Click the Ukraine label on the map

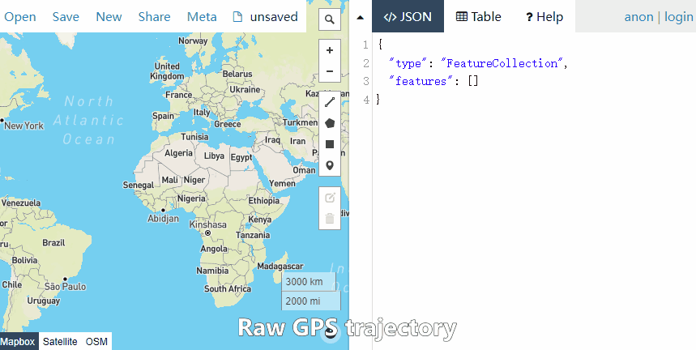click(245, 89)
